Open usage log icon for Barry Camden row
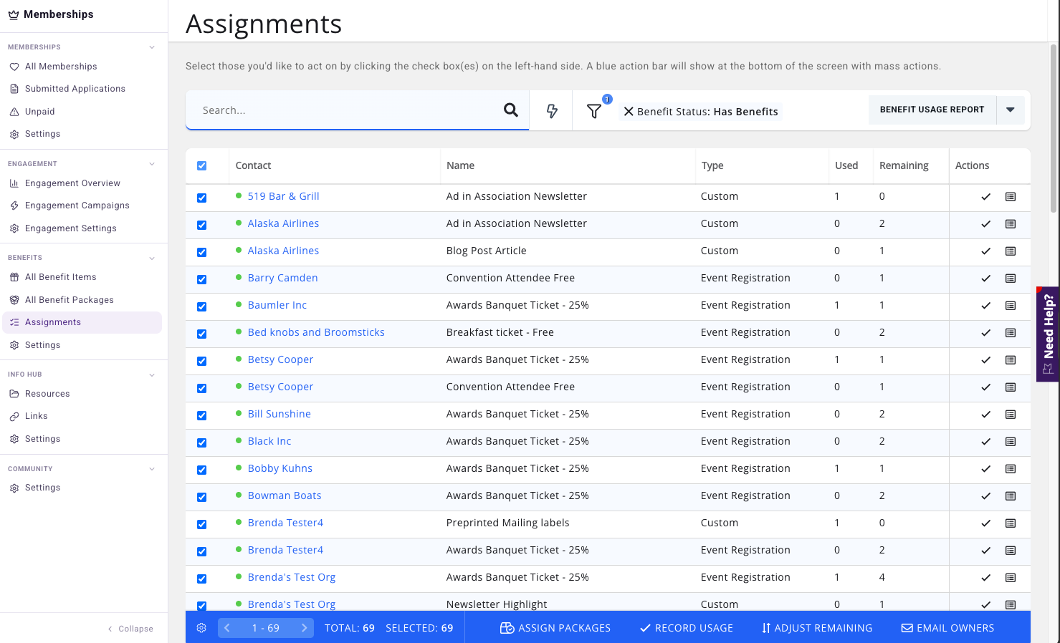Screen dimensions: 1060x643 pos(1011,279)
